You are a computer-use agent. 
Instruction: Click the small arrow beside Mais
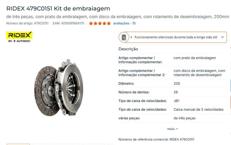coord(177,129)
